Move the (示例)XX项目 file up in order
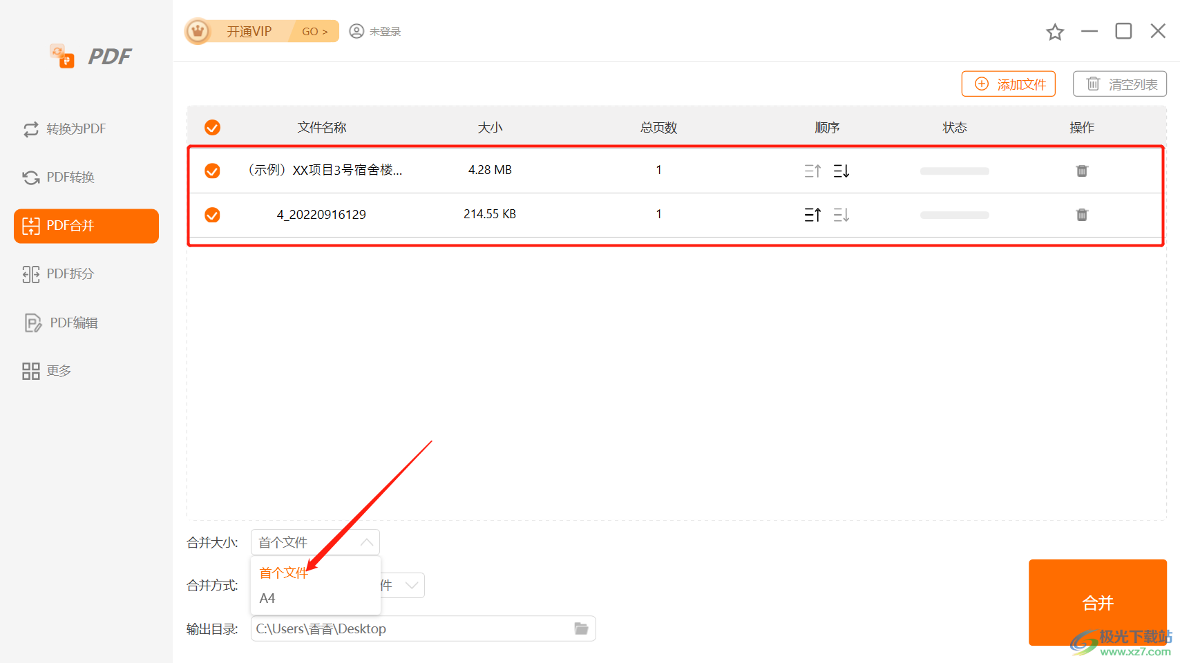1180x663 pixels. 812,171
